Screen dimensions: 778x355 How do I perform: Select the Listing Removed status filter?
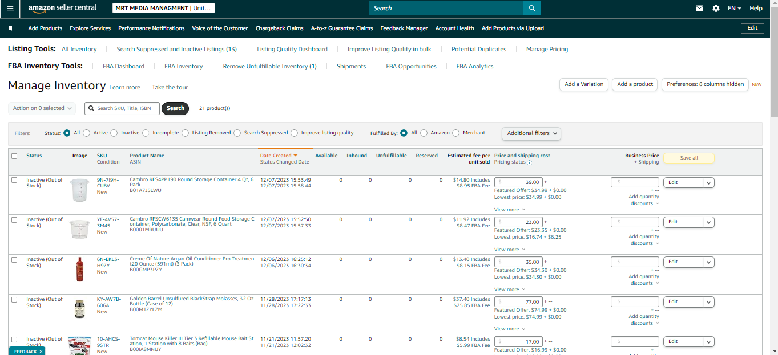[x=186, y=133]
